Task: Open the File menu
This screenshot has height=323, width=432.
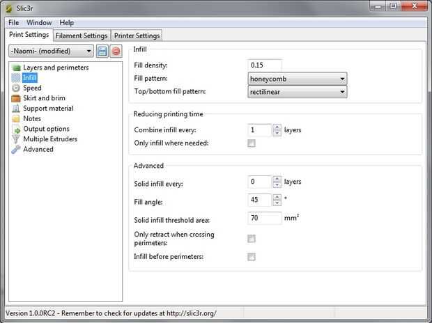Action: click(13, 23)
